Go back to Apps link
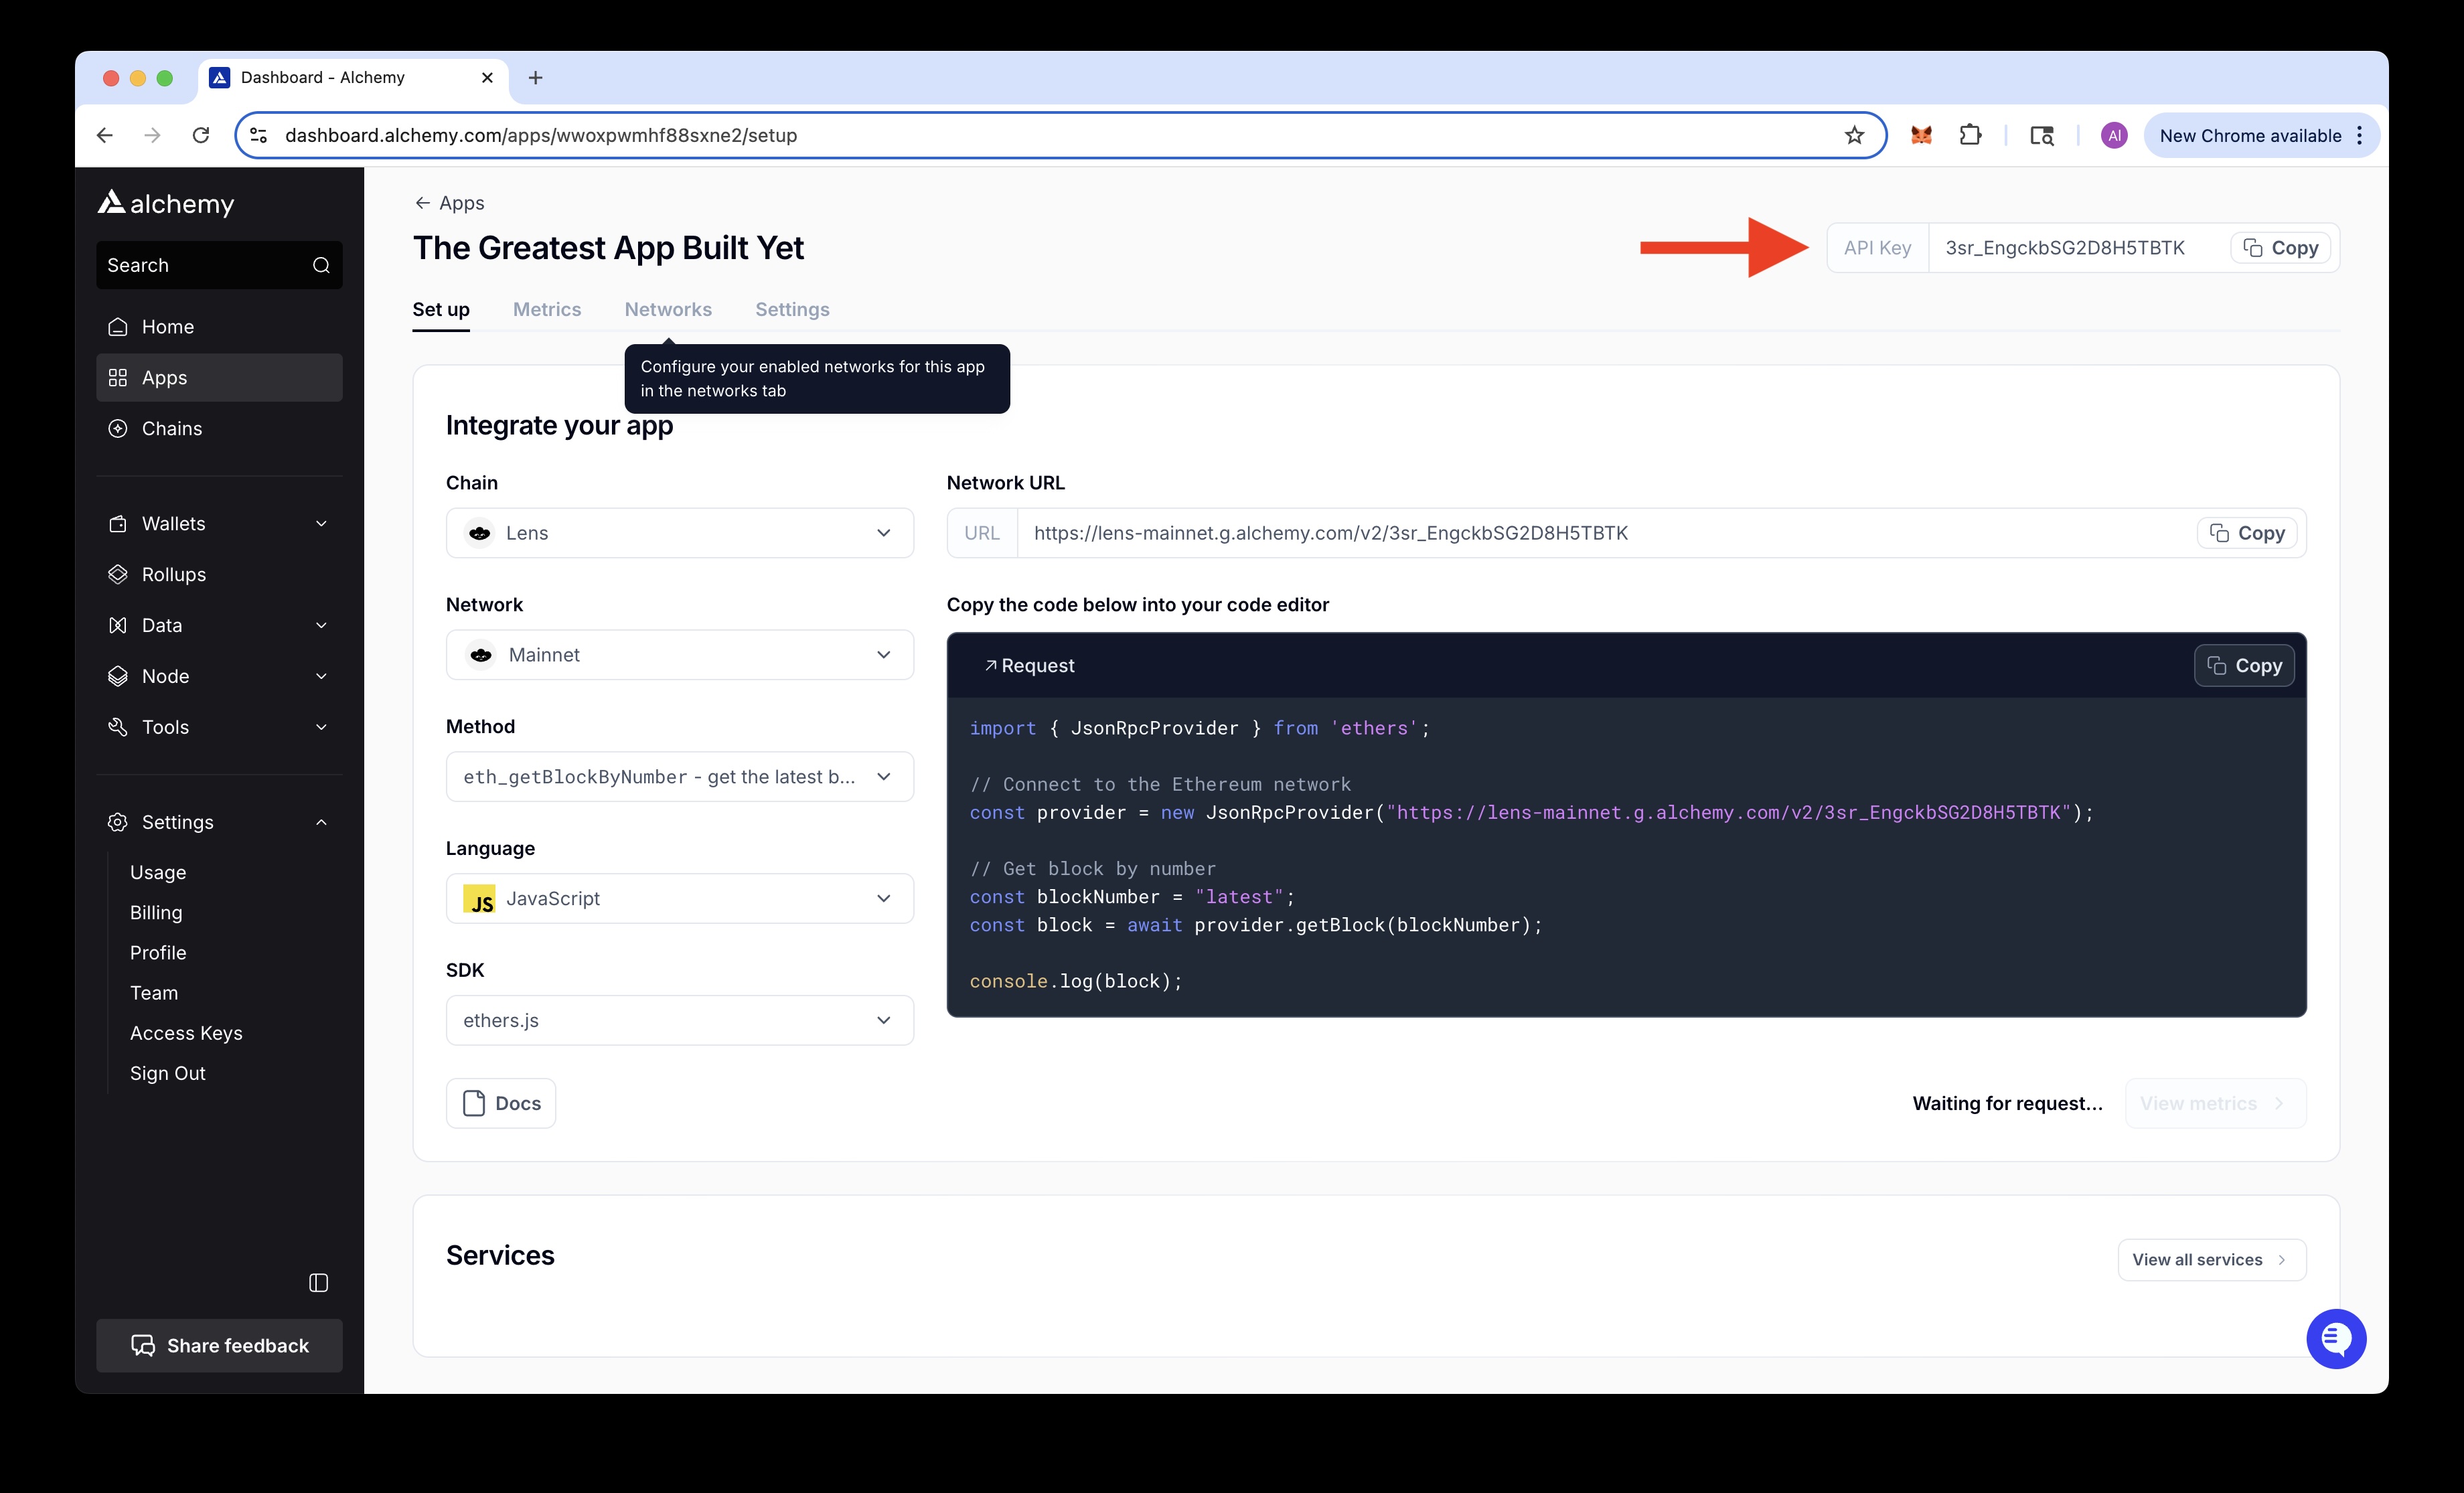This screenshot has width=2464, height=1493. [450, 203]
